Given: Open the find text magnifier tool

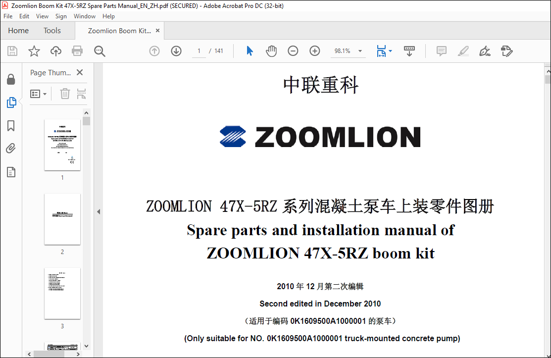Looking at the screenshot, I should click(100, 51).
